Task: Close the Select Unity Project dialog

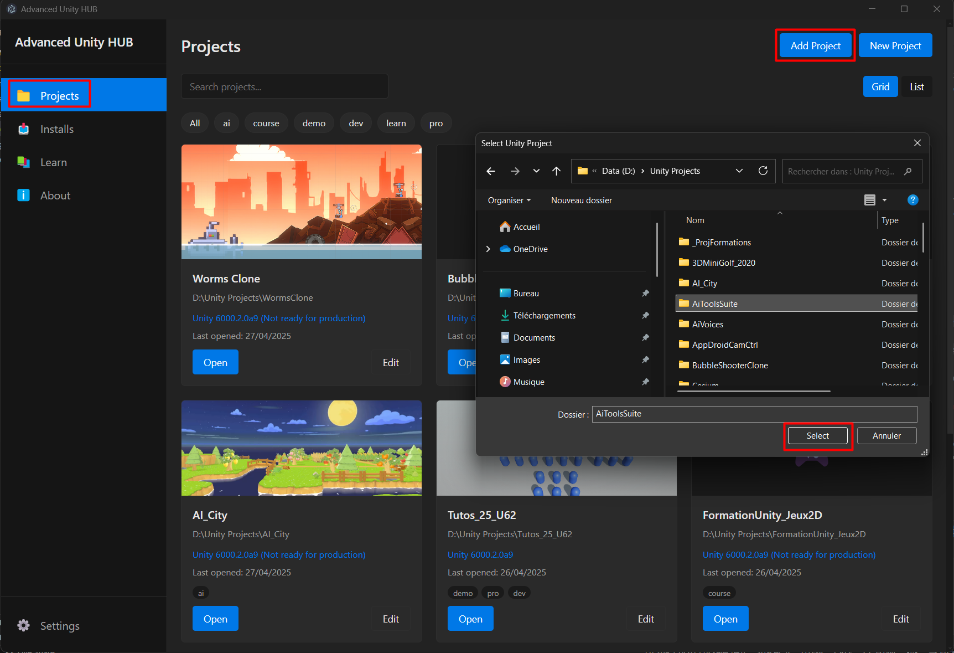Action: pos(917,143)
